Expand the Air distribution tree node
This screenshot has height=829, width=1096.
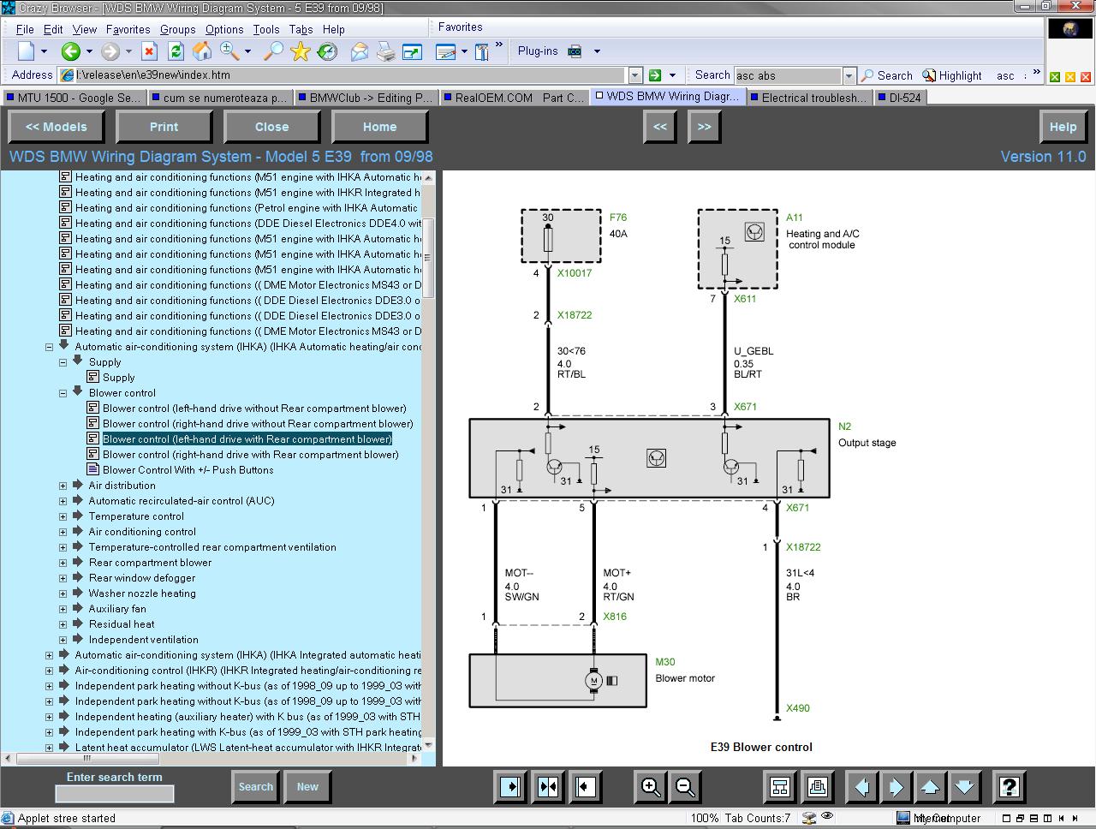[x=63, y=486]
